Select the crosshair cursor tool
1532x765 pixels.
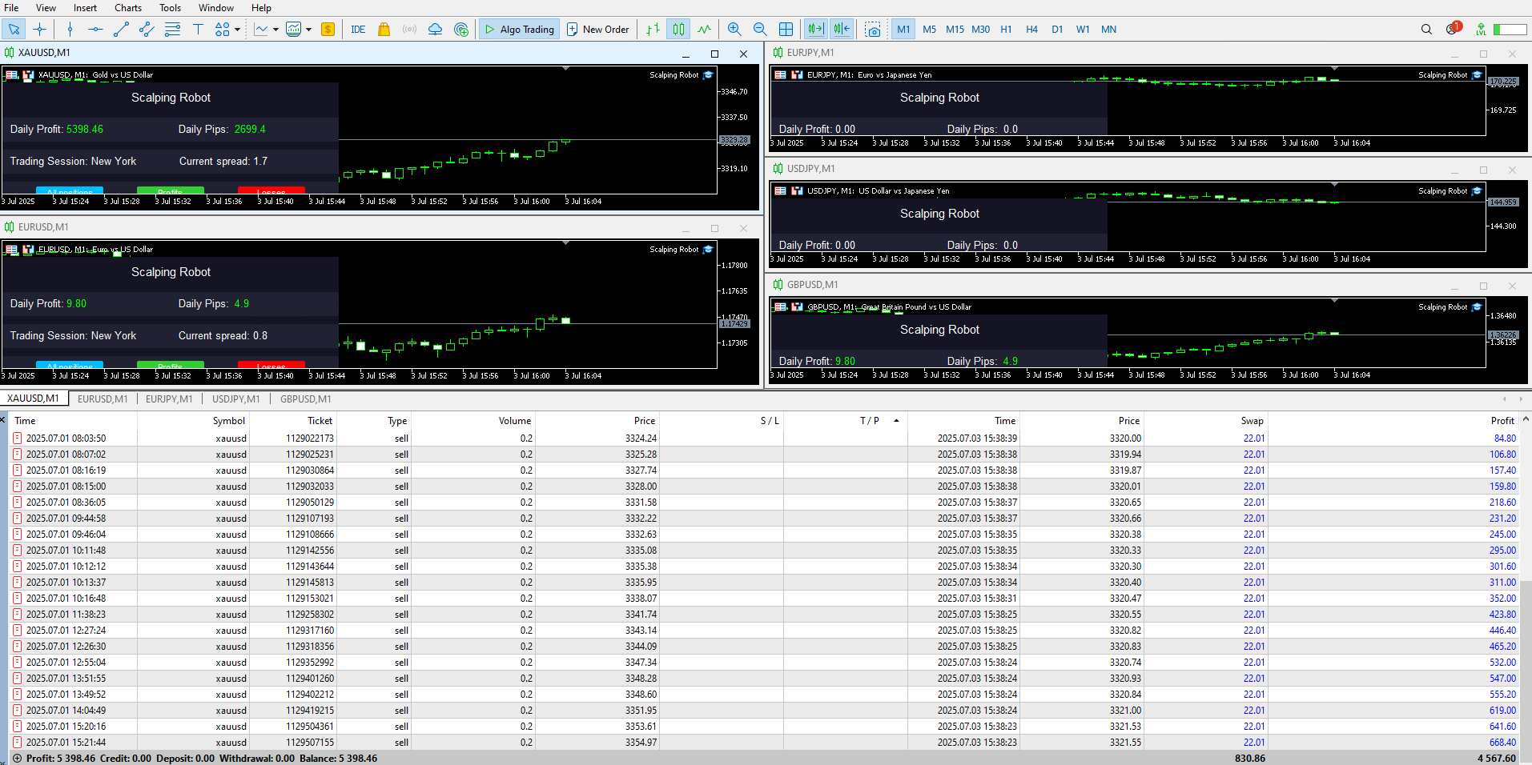(39, 30)
